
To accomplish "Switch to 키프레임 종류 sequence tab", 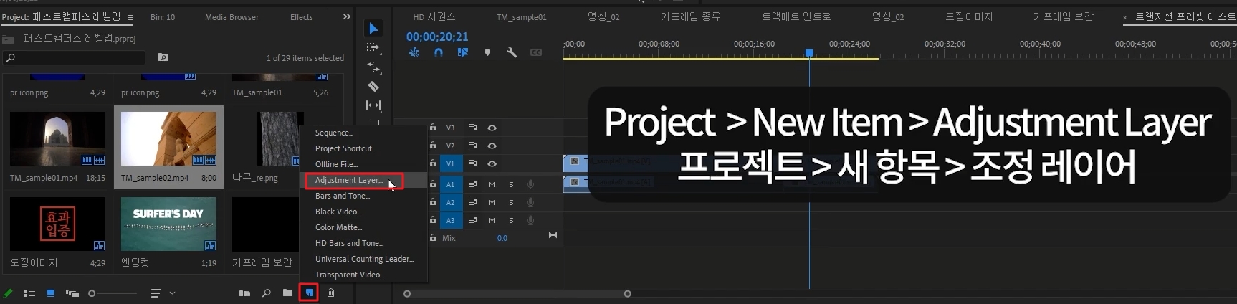I will [x=690, y=16].
